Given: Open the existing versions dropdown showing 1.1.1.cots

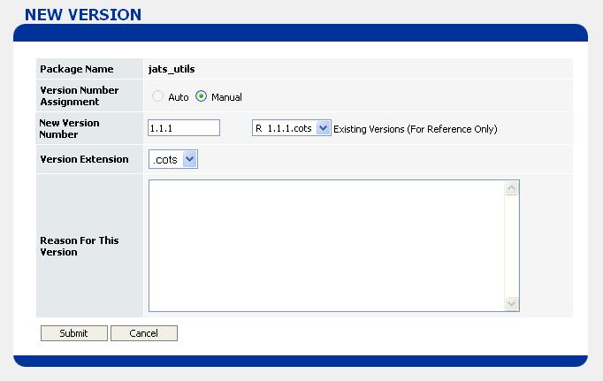Looking at the screenshot, I should pyautogui.click(x=291, y=128).
